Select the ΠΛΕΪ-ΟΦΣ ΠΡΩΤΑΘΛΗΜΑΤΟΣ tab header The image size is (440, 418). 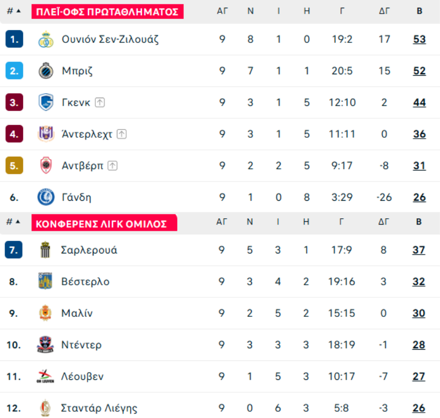[108, 12]
